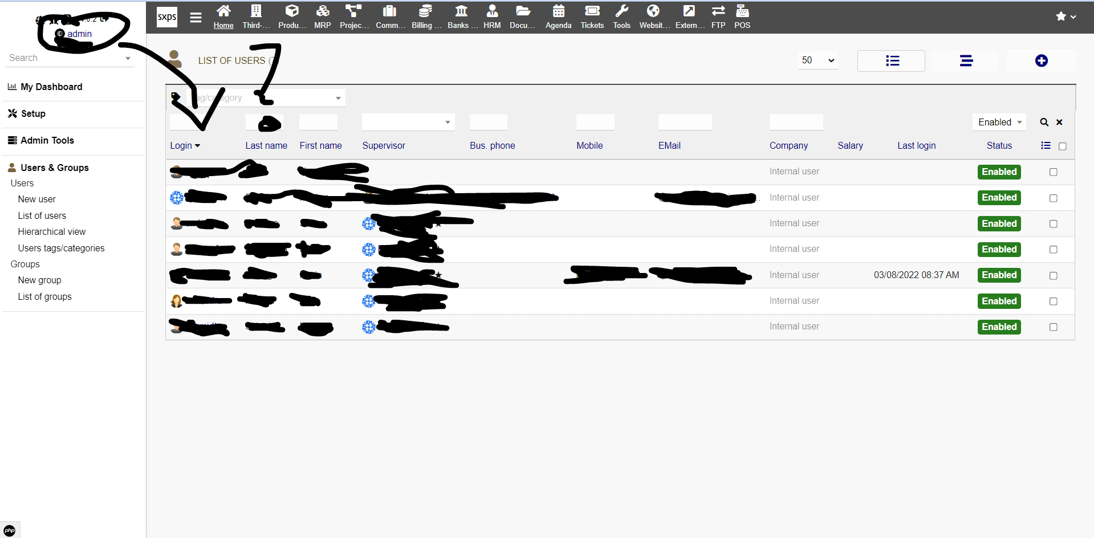Open the Supervisor filter dropdown
Screen dimensions: 1094x538
[408, 122]
